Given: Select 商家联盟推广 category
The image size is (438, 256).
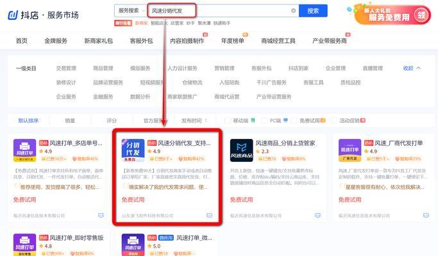Looking at the screenshot, I should (x=182, y=97).
